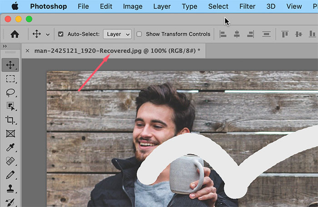Open the View menu
The image size is (318, 207).
coord(294,6)
